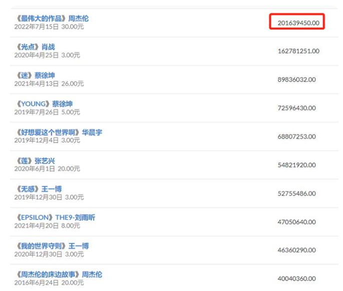Click the date line 2021年4月13日 26.00元
This screenshot has height=291, width=343.
tap(49, 83)
